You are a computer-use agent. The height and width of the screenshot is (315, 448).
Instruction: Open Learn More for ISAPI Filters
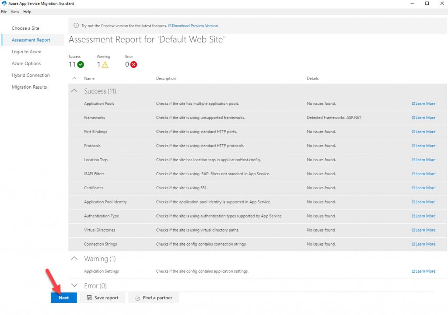tap(423, 174)
